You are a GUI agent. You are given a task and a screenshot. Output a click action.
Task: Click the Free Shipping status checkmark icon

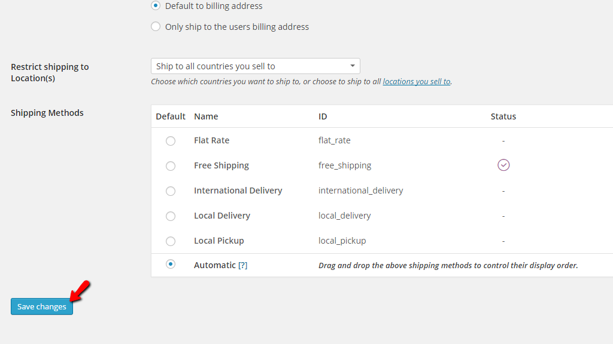pyautogui.click(x=503, y=165)
